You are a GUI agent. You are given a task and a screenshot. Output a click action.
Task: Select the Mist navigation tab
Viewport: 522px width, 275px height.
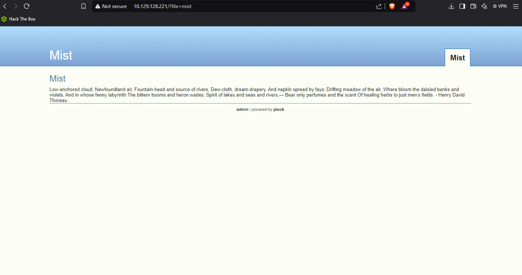coord(457,57)
